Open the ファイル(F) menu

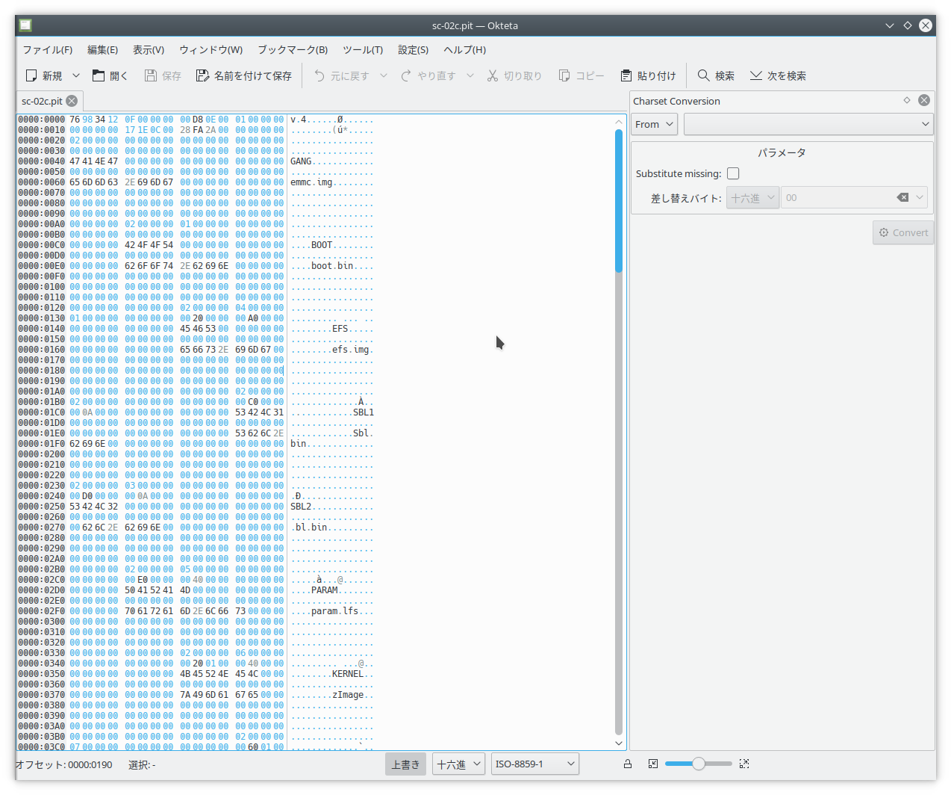pyautogui.click(x=48, y=49)
